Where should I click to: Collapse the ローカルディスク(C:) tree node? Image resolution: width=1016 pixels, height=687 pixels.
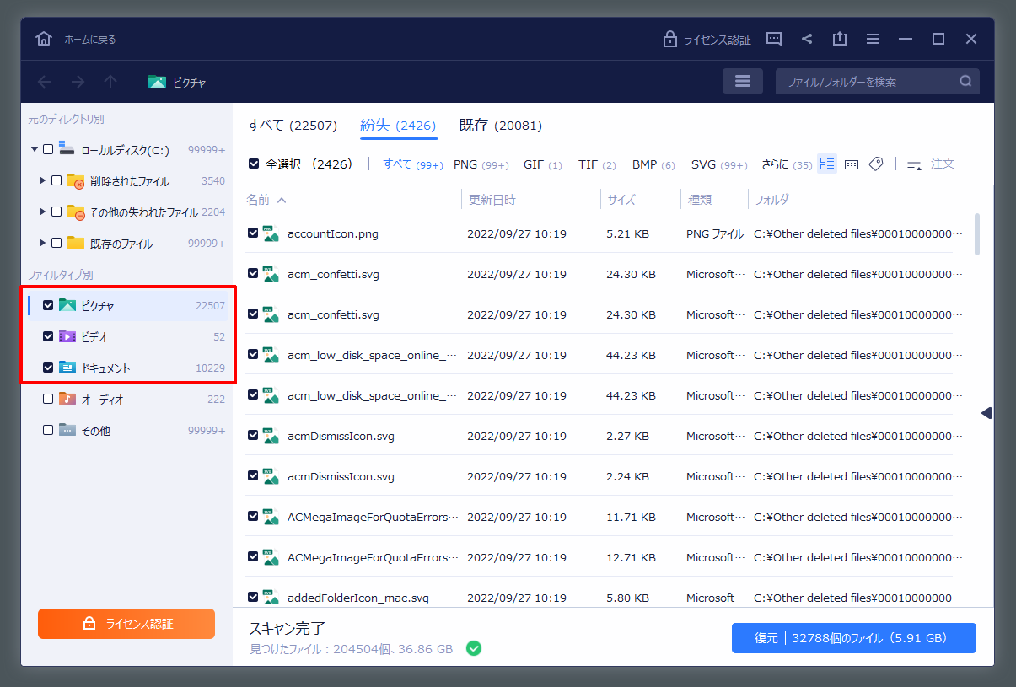35,149
